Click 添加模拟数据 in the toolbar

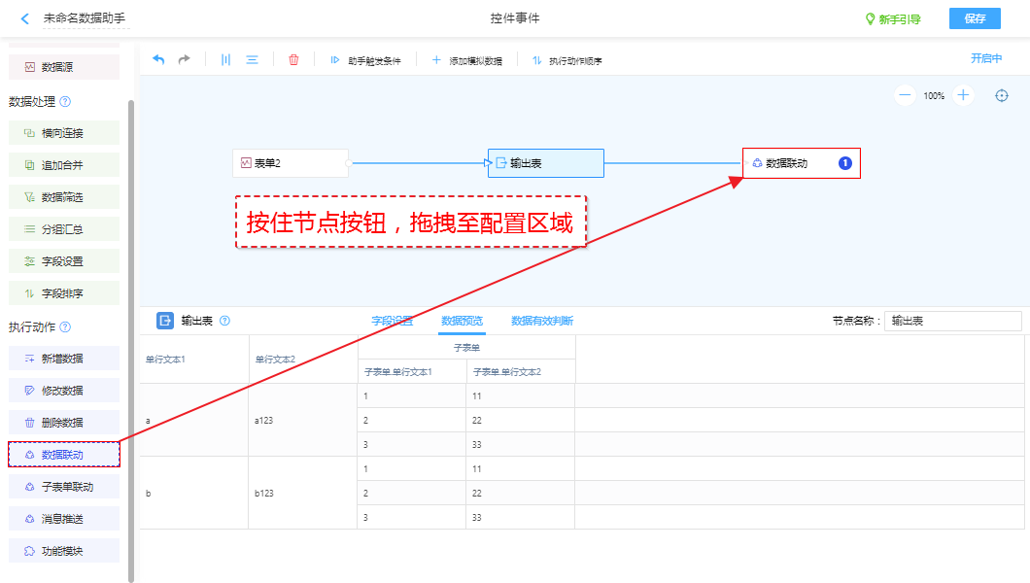click(466, 60)
